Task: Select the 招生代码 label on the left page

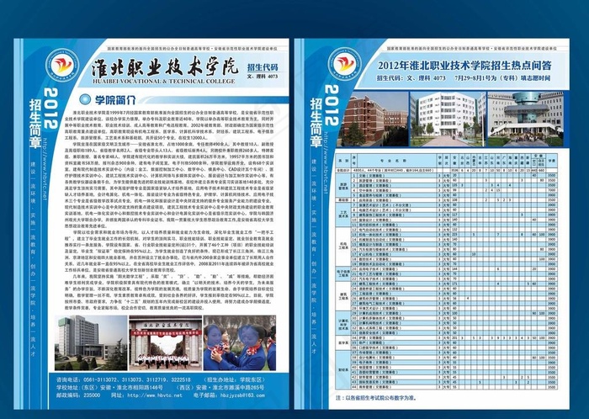Action: (263, 67)
